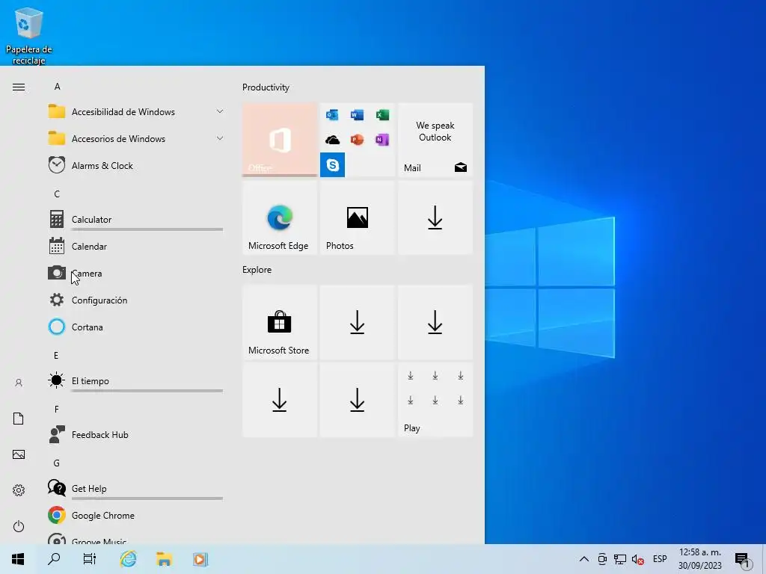Open Accesorios de Windows folder
The image size is (766, 574).
(x=136, y=138)
